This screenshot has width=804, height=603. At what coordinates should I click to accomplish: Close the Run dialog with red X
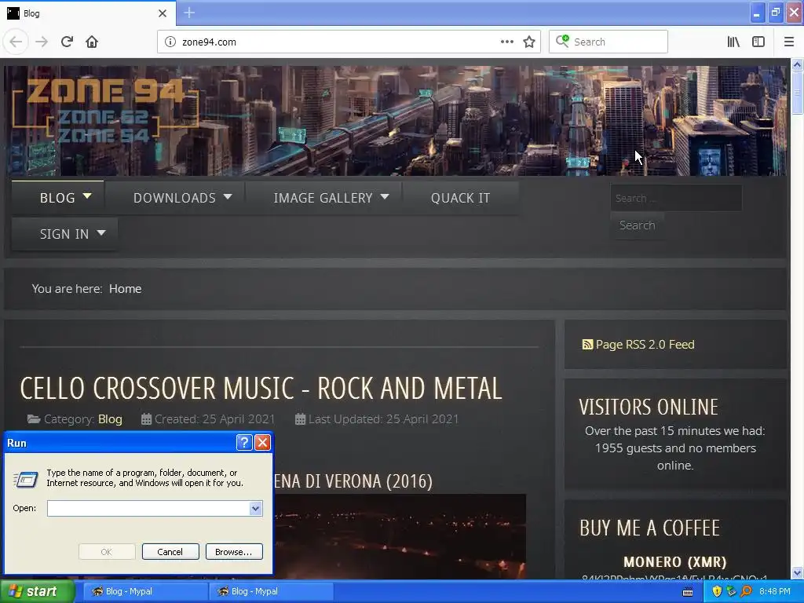262,443
